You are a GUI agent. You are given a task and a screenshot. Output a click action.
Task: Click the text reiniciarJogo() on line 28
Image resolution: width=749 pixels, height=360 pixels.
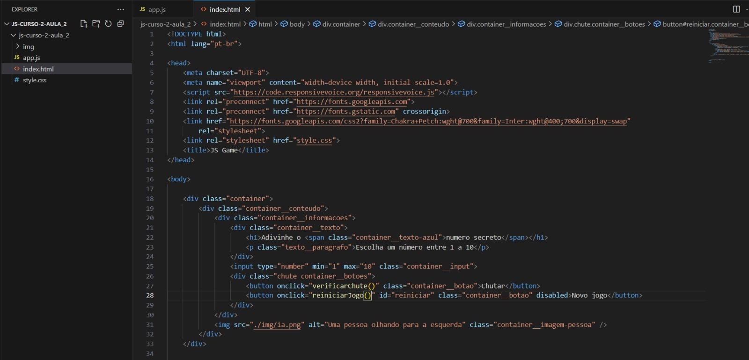(x=342, y=295)
